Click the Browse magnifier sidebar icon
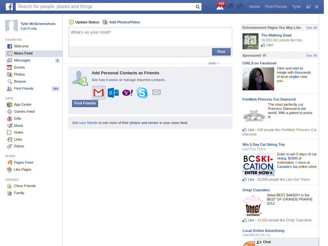This screenshot has height=246, width=328. pyautogui.click(x=10, y=82)
